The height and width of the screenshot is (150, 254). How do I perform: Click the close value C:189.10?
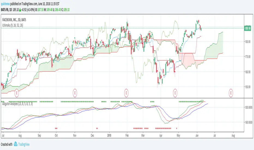tap(66, 10)
